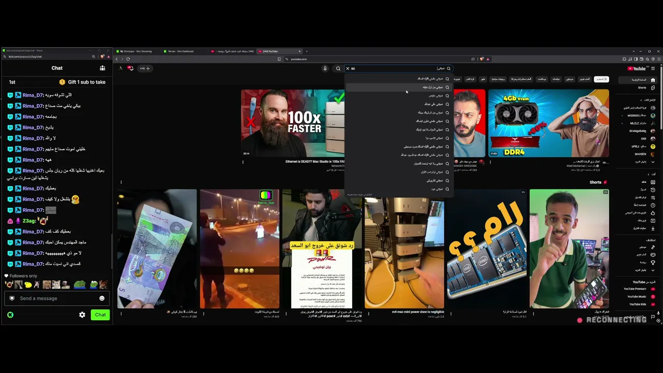The width and height of the screenshot is (663, 373).
Task: Clear the search box text
Action: pos(348,68)
